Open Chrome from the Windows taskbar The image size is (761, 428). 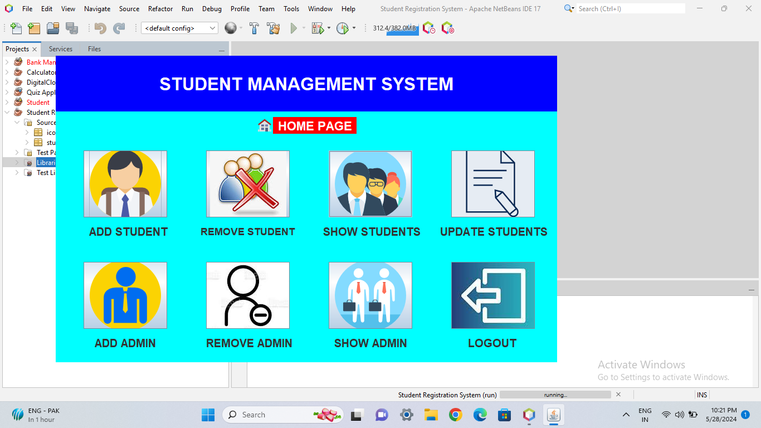pos(456,415)
